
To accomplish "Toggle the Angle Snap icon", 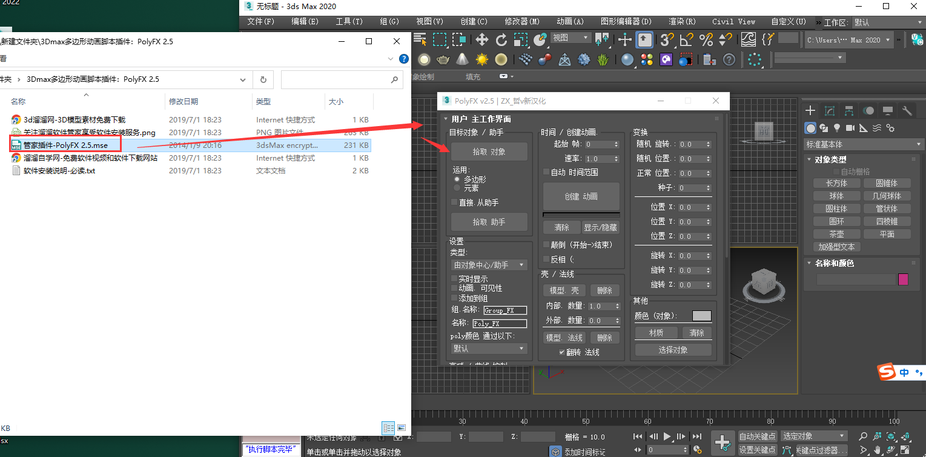I will click(x=686, y=40).
